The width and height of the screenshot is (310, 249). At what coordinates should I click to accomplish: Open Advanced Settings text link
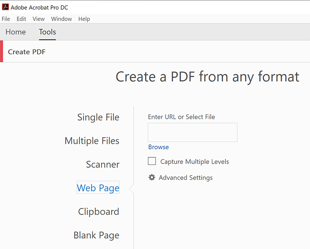tap(186, 177)
